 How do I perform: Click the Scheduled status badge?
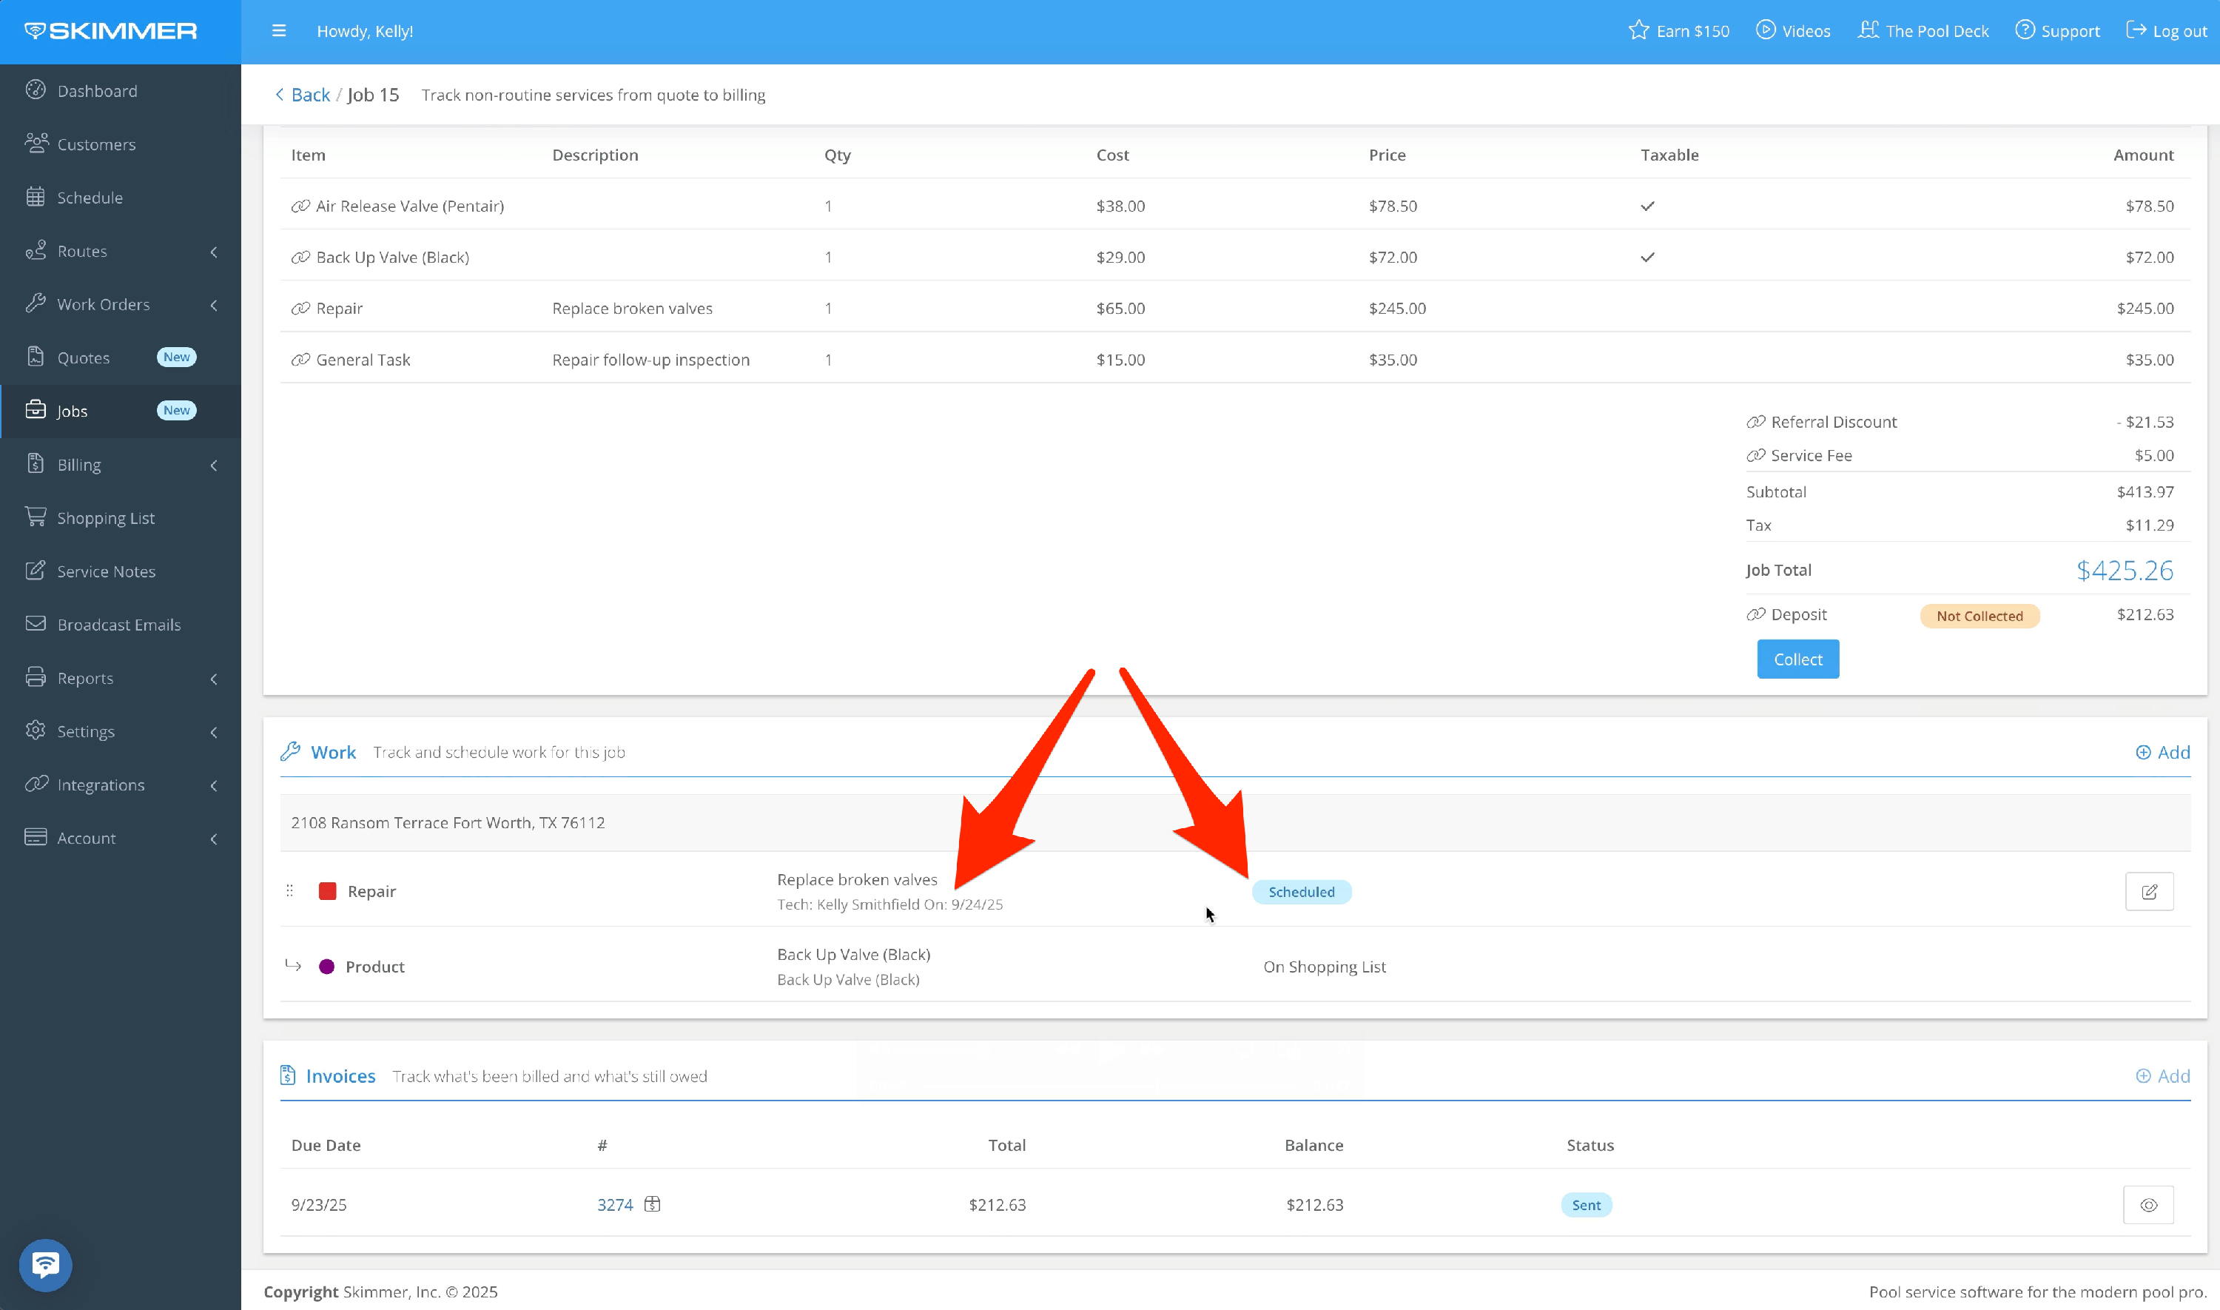[1301, 892]
